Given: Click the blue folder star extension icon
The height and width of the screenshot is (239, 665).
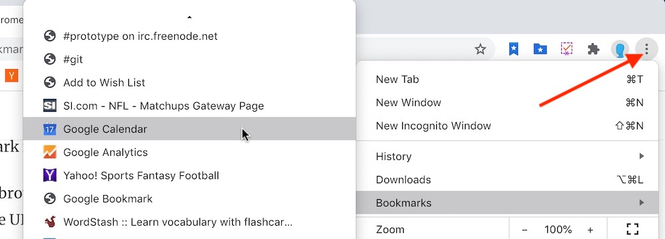Looking at the screenshot, I should click(540, 49).
